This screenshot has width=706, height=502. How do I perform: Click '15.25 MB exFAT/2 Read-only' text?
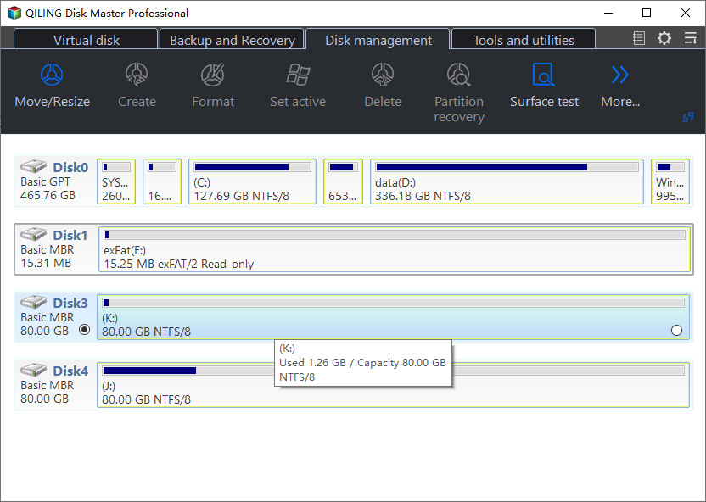(179, 264)
